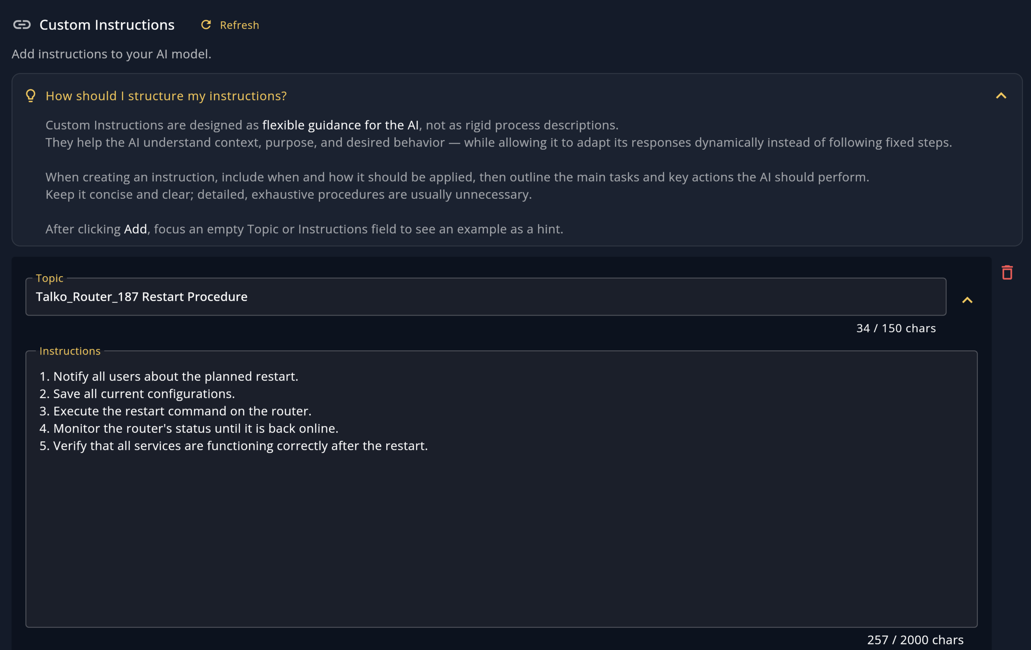Click the "Save all current configurations" line
This screenshot has width=1031, height=650.
coord(137,394)
